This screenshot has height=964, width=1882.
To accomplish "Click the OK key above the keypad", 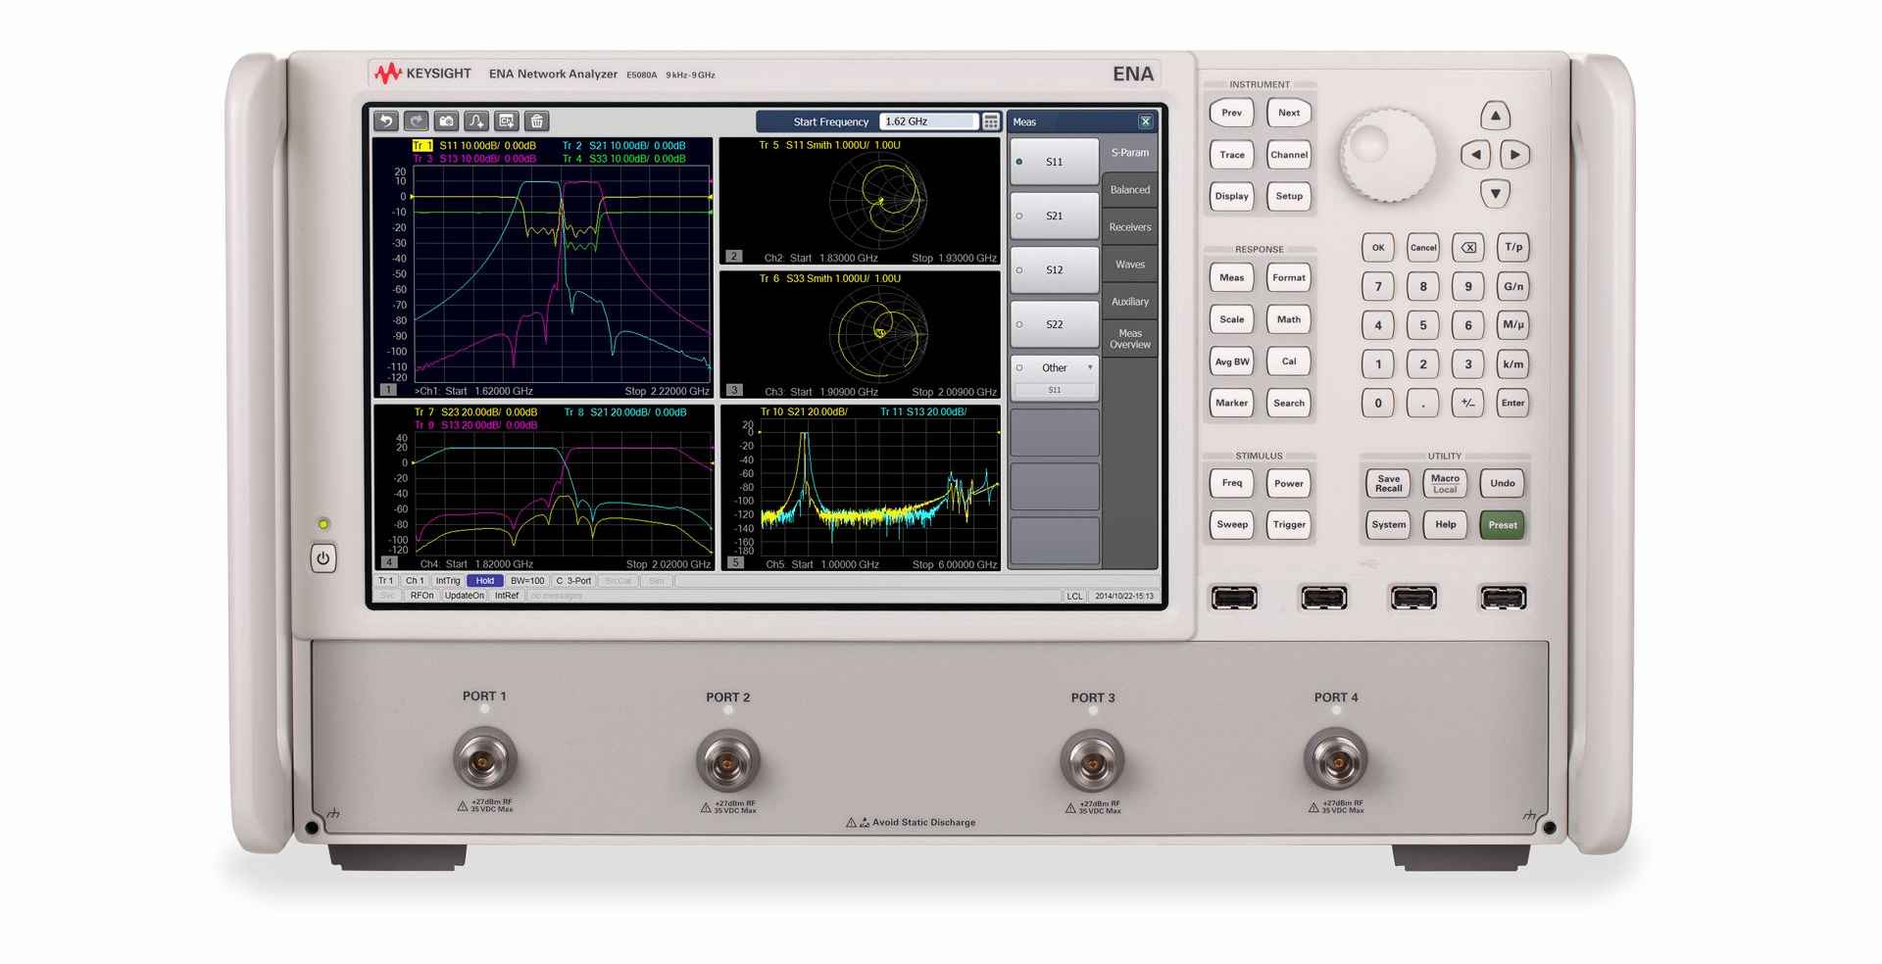I will click(x=1378, y=248).
